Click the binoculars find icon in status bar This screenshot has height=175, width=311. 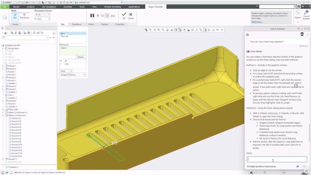point(251,173)
